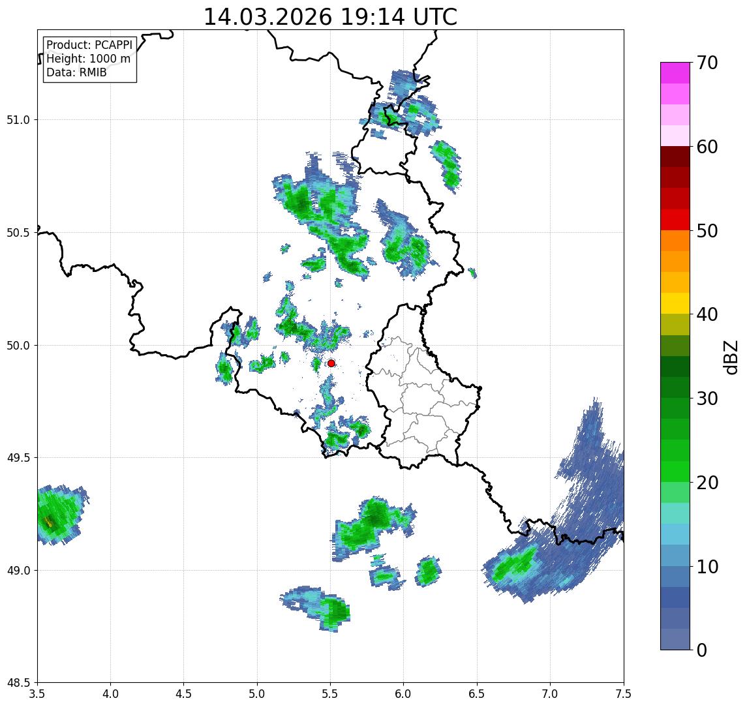This screenshot has width=747, height=707.
Task: Click the magenta swatch atop the colorbar
Action: 675,73
